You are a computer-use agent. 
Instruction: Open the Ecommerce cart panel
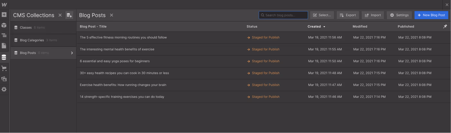click(4, 68)
